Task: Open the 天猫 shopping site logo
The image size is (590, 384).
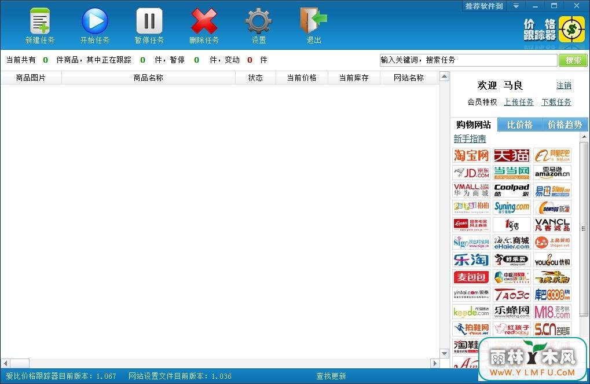Action: [x=512, y=155]
